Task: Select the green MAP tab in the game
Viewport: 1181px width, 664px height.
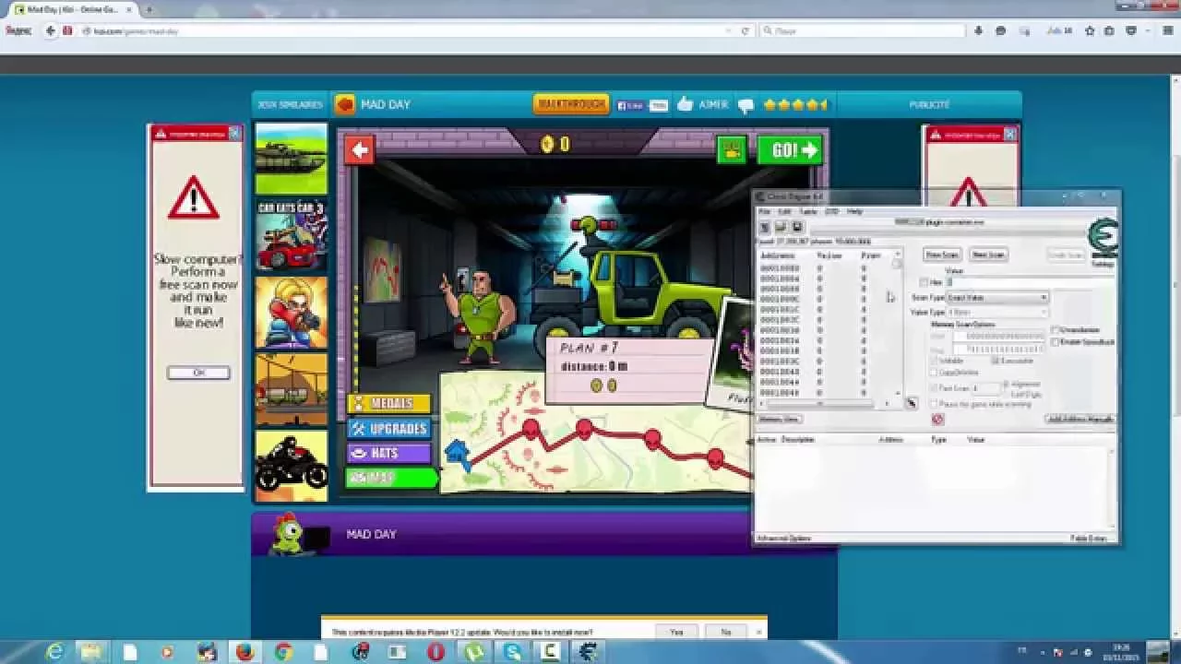Action: tap(391, 478)
